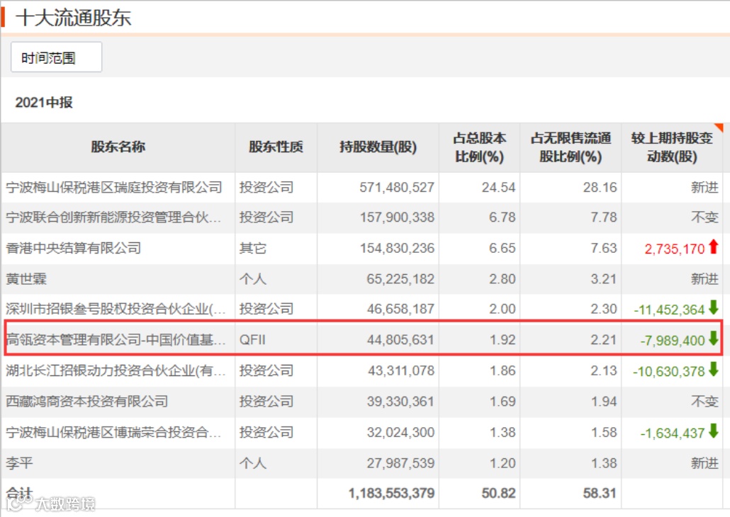Image resolution: width=730 pixels, height=517 pixels.
Task: Open shareholder 李平
Action: 19,463
